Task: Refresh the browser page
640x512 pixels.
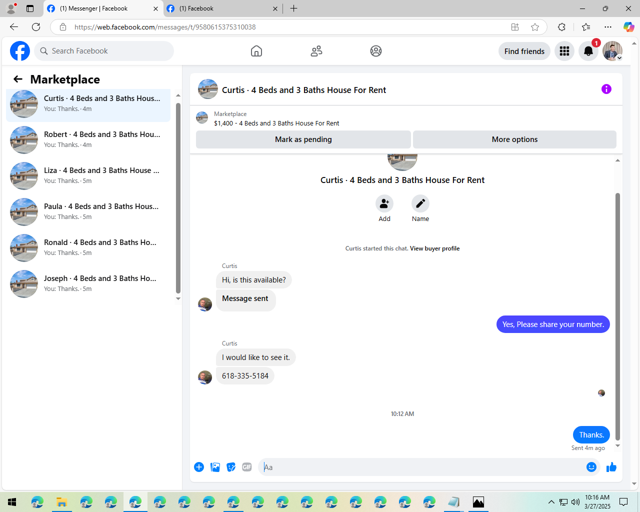Action: [x=36, y=27]
